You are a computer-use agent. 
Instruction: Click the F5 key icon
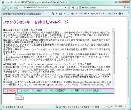[x=71, y=91]
